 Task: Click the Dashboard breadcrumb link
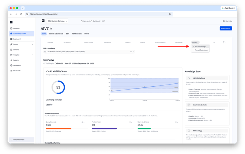96,21
